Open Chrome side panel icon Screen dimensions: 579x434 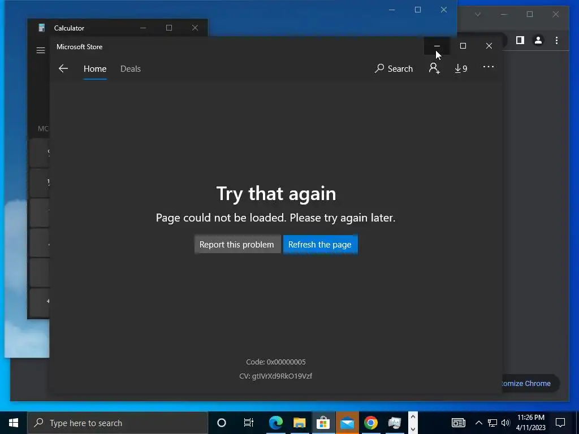(x=520, y=40)
